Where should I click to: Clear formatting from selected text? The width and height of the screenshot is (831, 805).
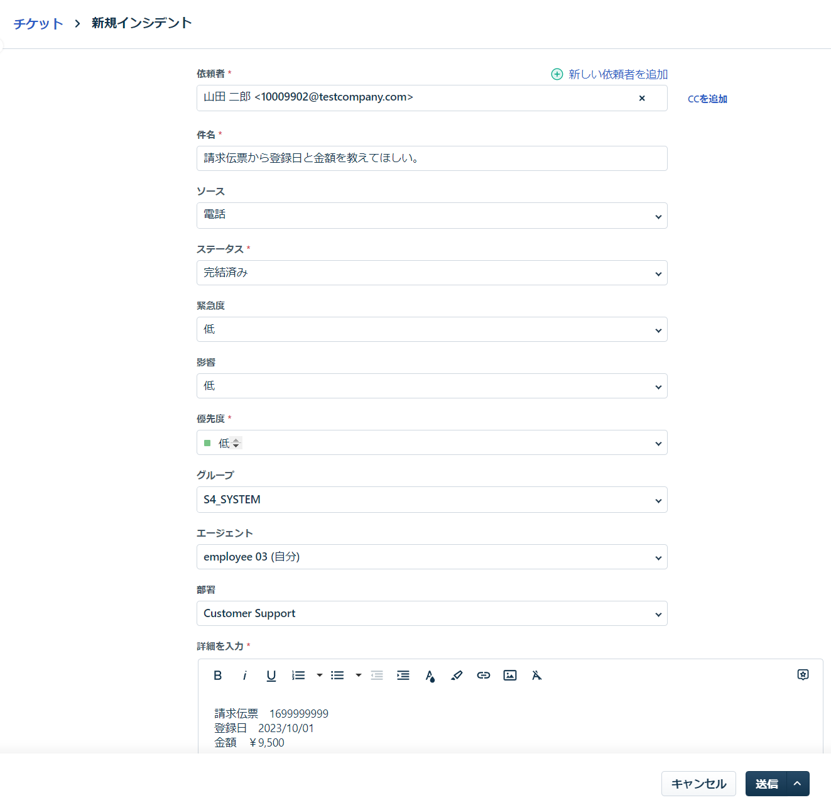pyautogui.click(x=536, y=675)
